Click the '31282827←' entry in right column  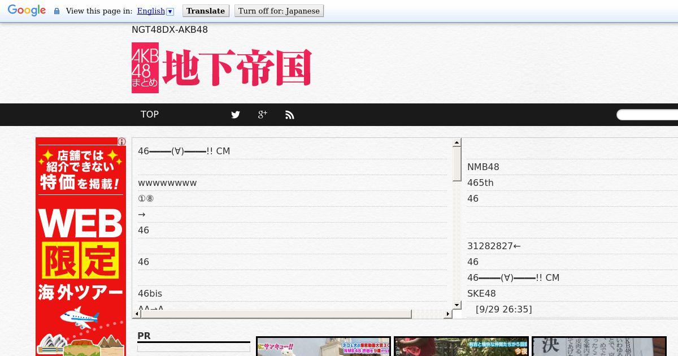(494, 246)
